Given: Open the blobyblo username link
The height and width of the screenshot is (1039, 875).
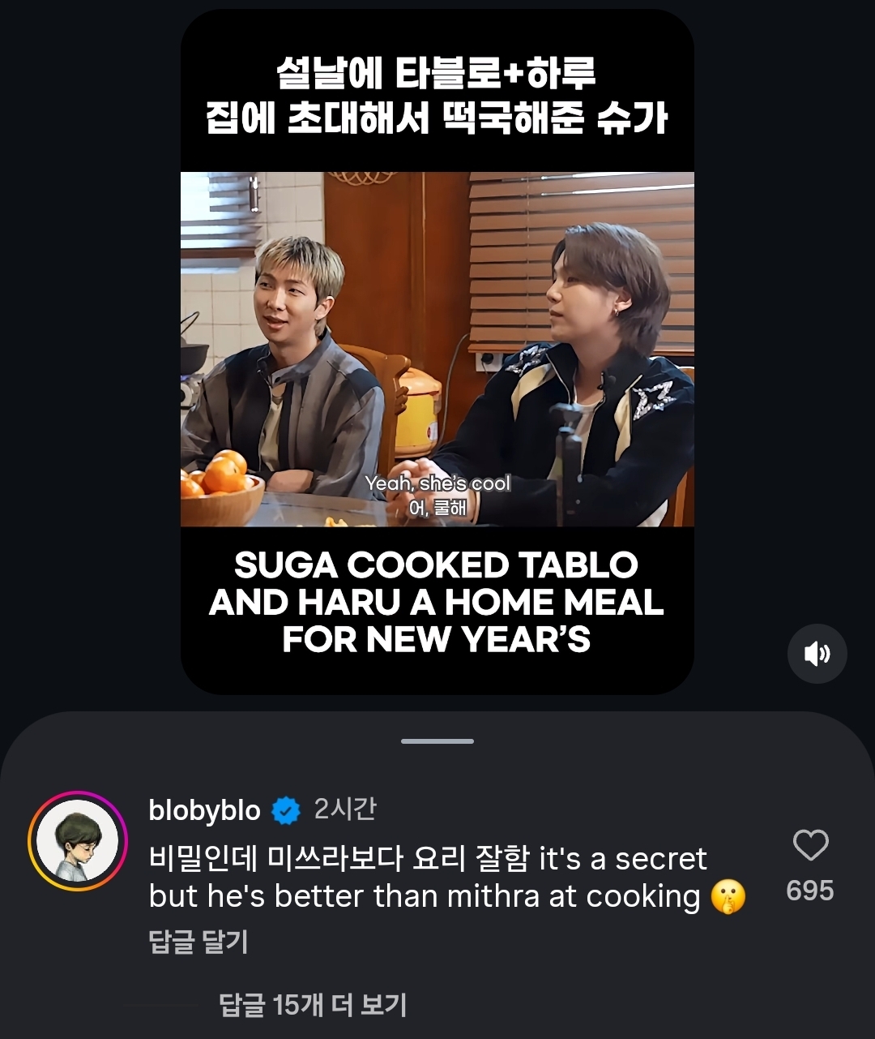Looking at the screenshot, I should pyautogui.click(x=205, y=810).
